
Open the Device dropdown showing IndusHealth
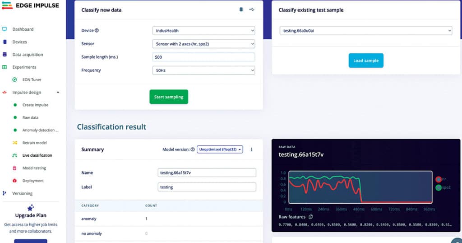tap(203, 31)
